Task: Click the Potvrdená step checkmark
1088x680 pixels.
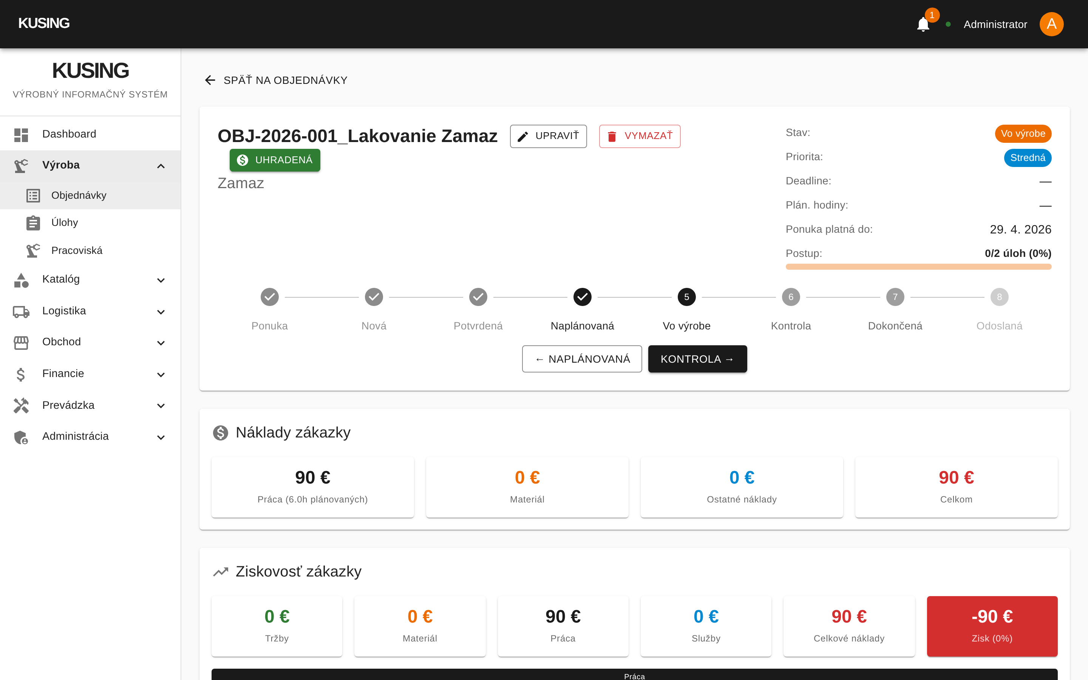Action: (x=478, y=297)
